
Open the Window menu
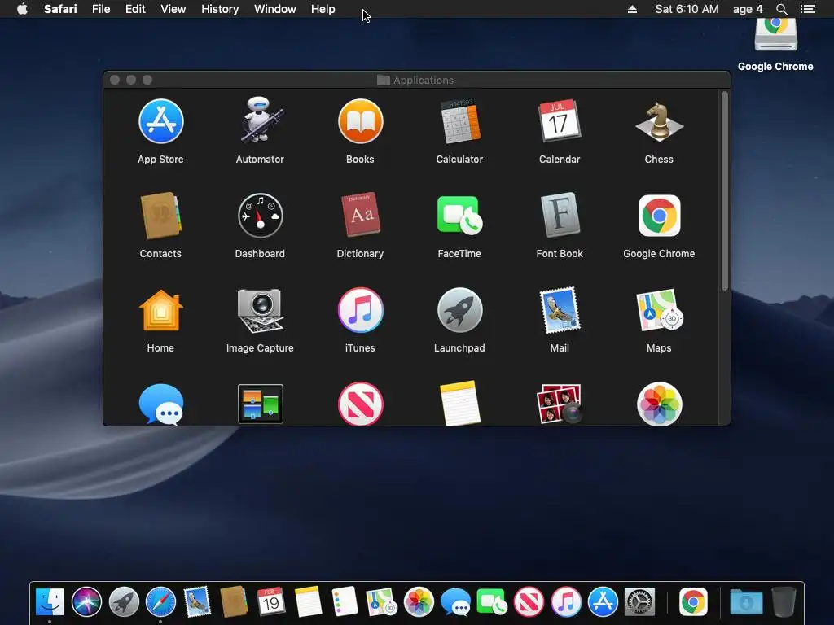(x=275, y=9)
